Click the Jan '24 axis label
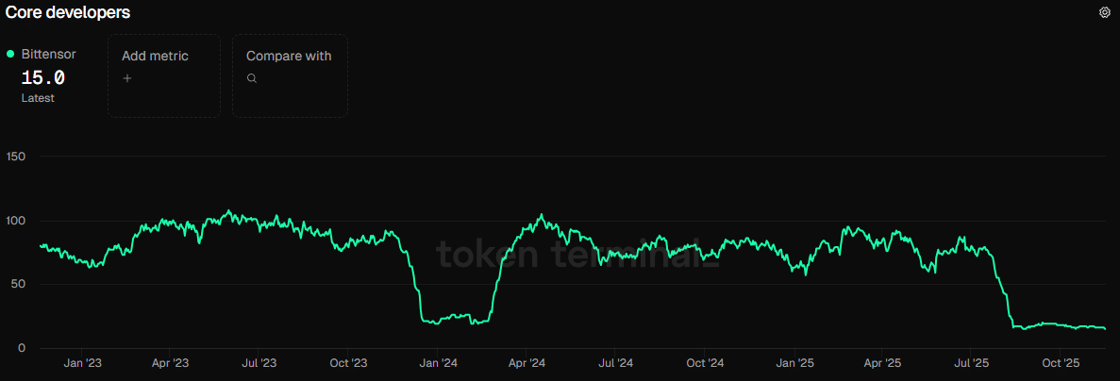Screen dimensions: 1120x381 (439, 363)
